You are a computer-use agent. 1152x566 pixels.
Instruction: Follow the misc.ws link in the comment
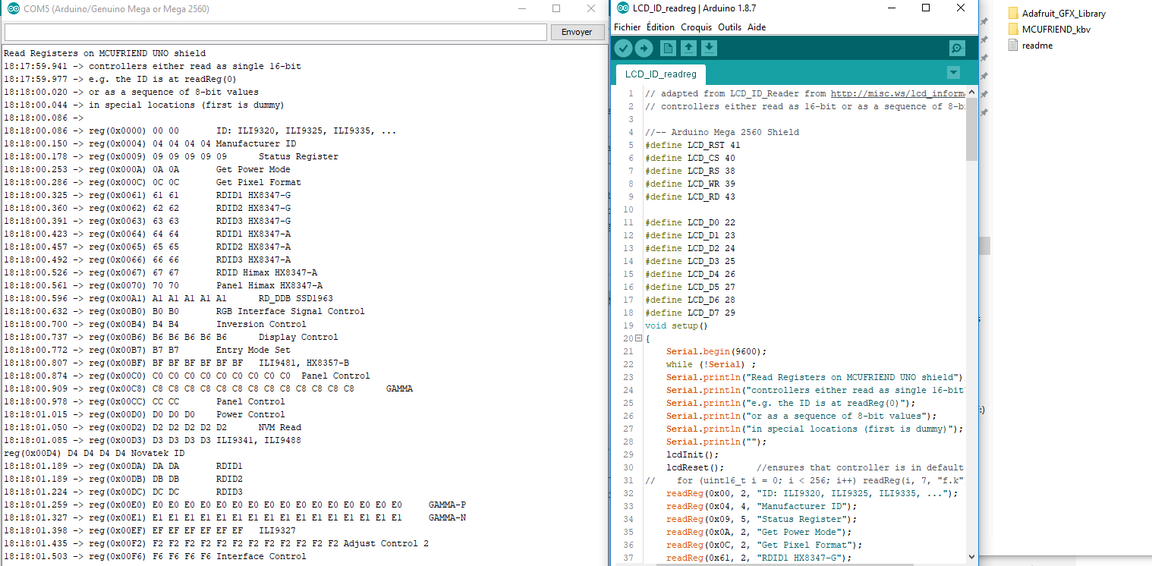(898, 94)
